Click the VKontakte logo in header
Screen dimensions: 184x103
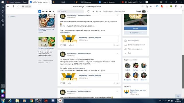[46, 11]
